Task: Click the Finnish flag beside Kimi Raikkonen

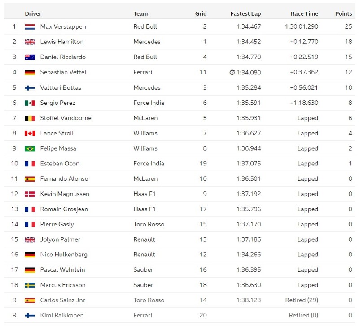Action: pyautogui.click(x=30, y=316)
